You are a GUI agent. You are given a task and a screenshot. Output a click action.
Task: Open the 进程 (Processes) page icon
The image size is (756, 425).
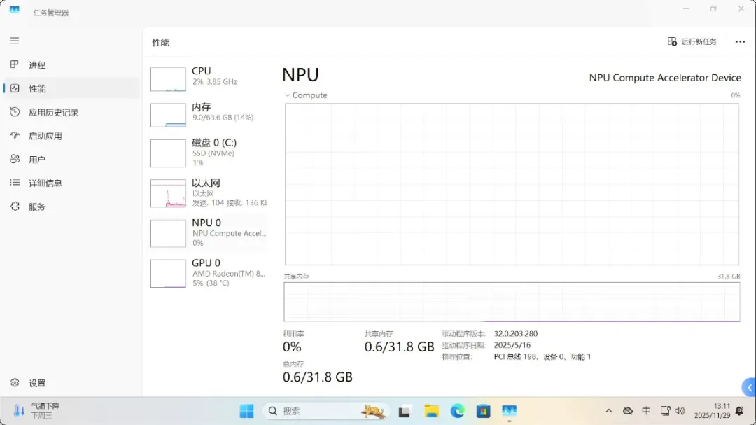[15, 64]
